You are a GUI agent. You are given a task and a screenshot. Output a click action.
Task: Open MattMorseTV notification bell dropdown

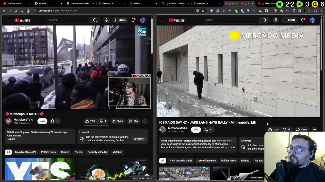pyautogui.click(x=55, y=121)
